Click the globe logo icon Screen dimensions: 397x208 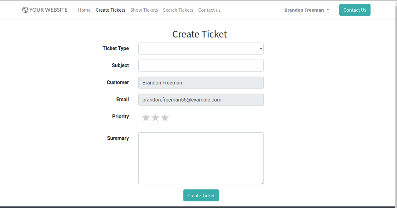(25, 10)
